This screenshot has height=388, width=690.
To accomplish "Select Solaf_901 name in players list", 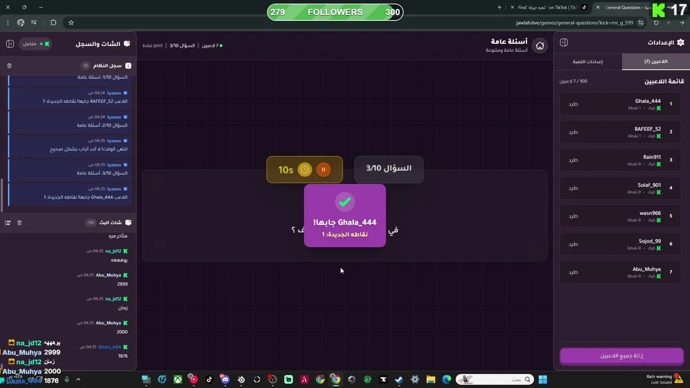I will click(x=649, y=185).
